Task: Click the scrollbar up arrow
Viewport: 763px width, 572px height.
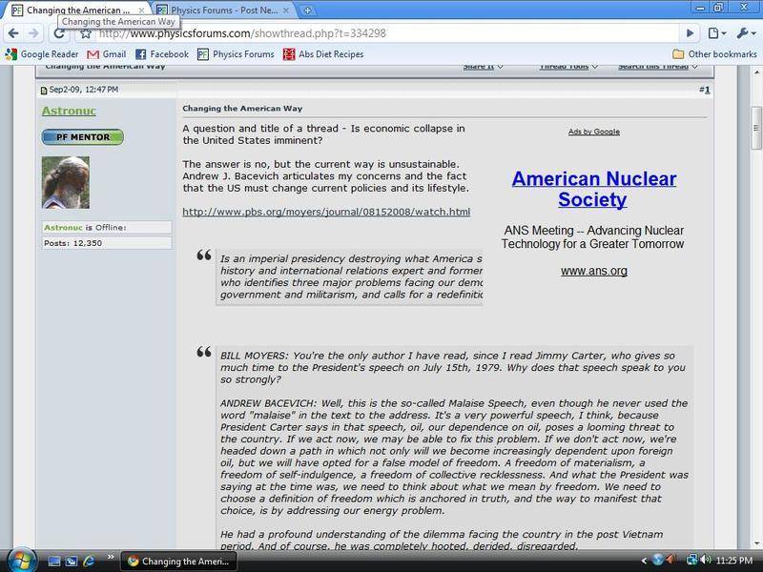Action: tap(756, 72)
